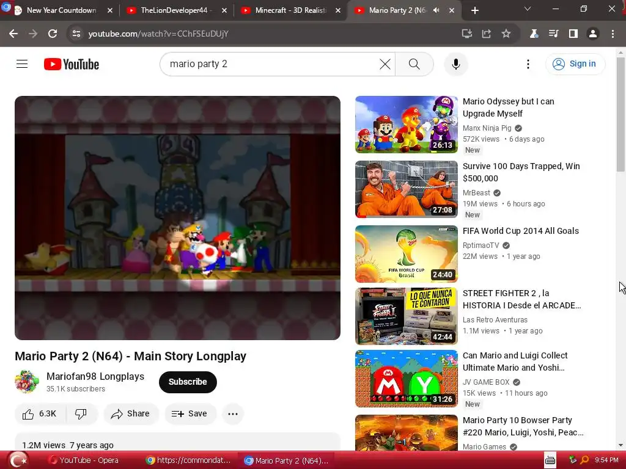Like the video with thumbs up
Viewport: 626px width, 469px height.
coord(39,413)
